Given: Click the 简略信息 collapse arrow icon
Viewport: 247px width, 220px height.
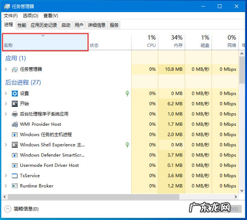Looking at the screenshot, I should coord(7,209).
